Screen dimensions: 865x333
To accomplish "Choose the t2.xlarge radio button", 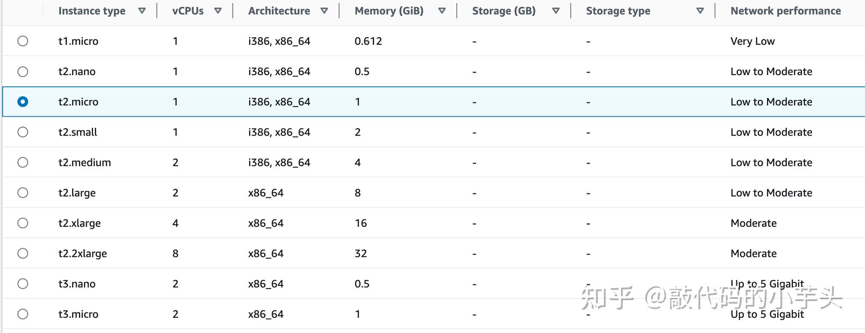I will 23,223.
